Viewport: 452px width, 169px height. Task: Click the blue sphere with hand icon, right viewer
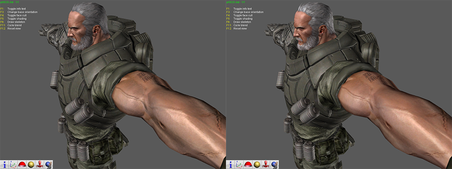[275, 165]
